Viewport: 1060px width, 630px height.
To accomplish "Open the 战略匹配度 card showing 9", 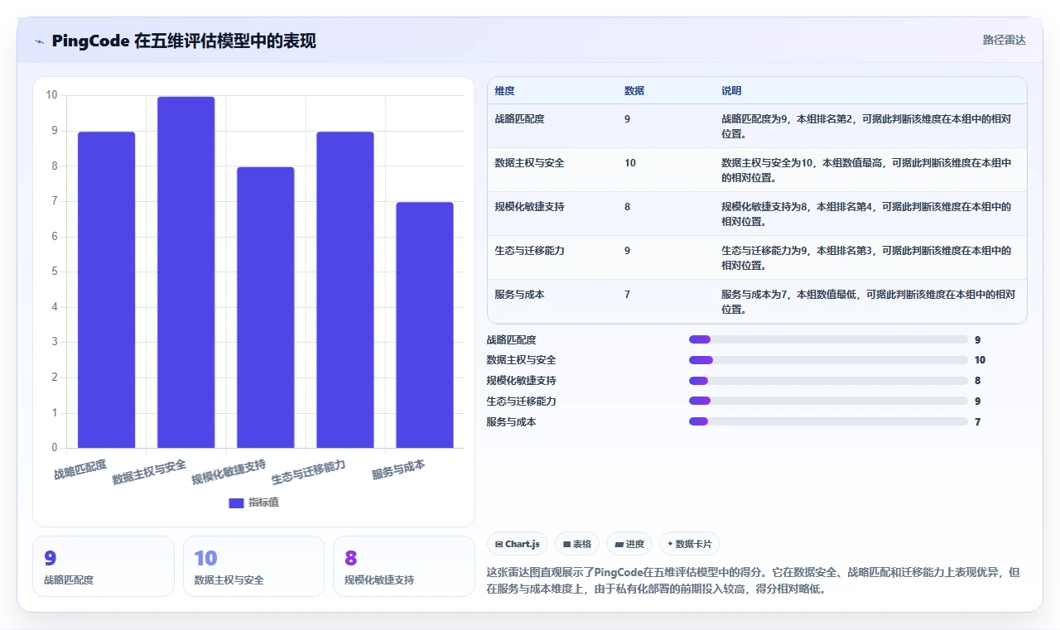I will pos(104,566).
